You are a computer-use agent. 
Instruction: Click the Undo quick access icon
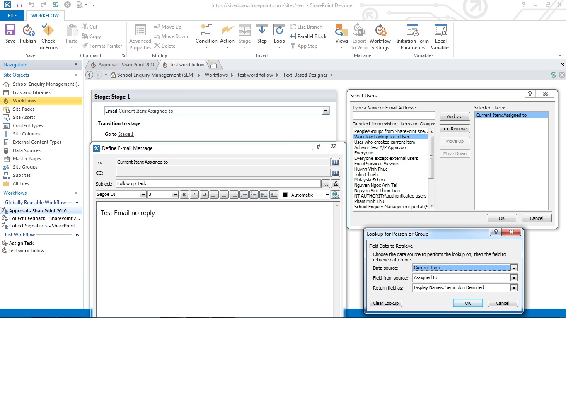point(31,5)
